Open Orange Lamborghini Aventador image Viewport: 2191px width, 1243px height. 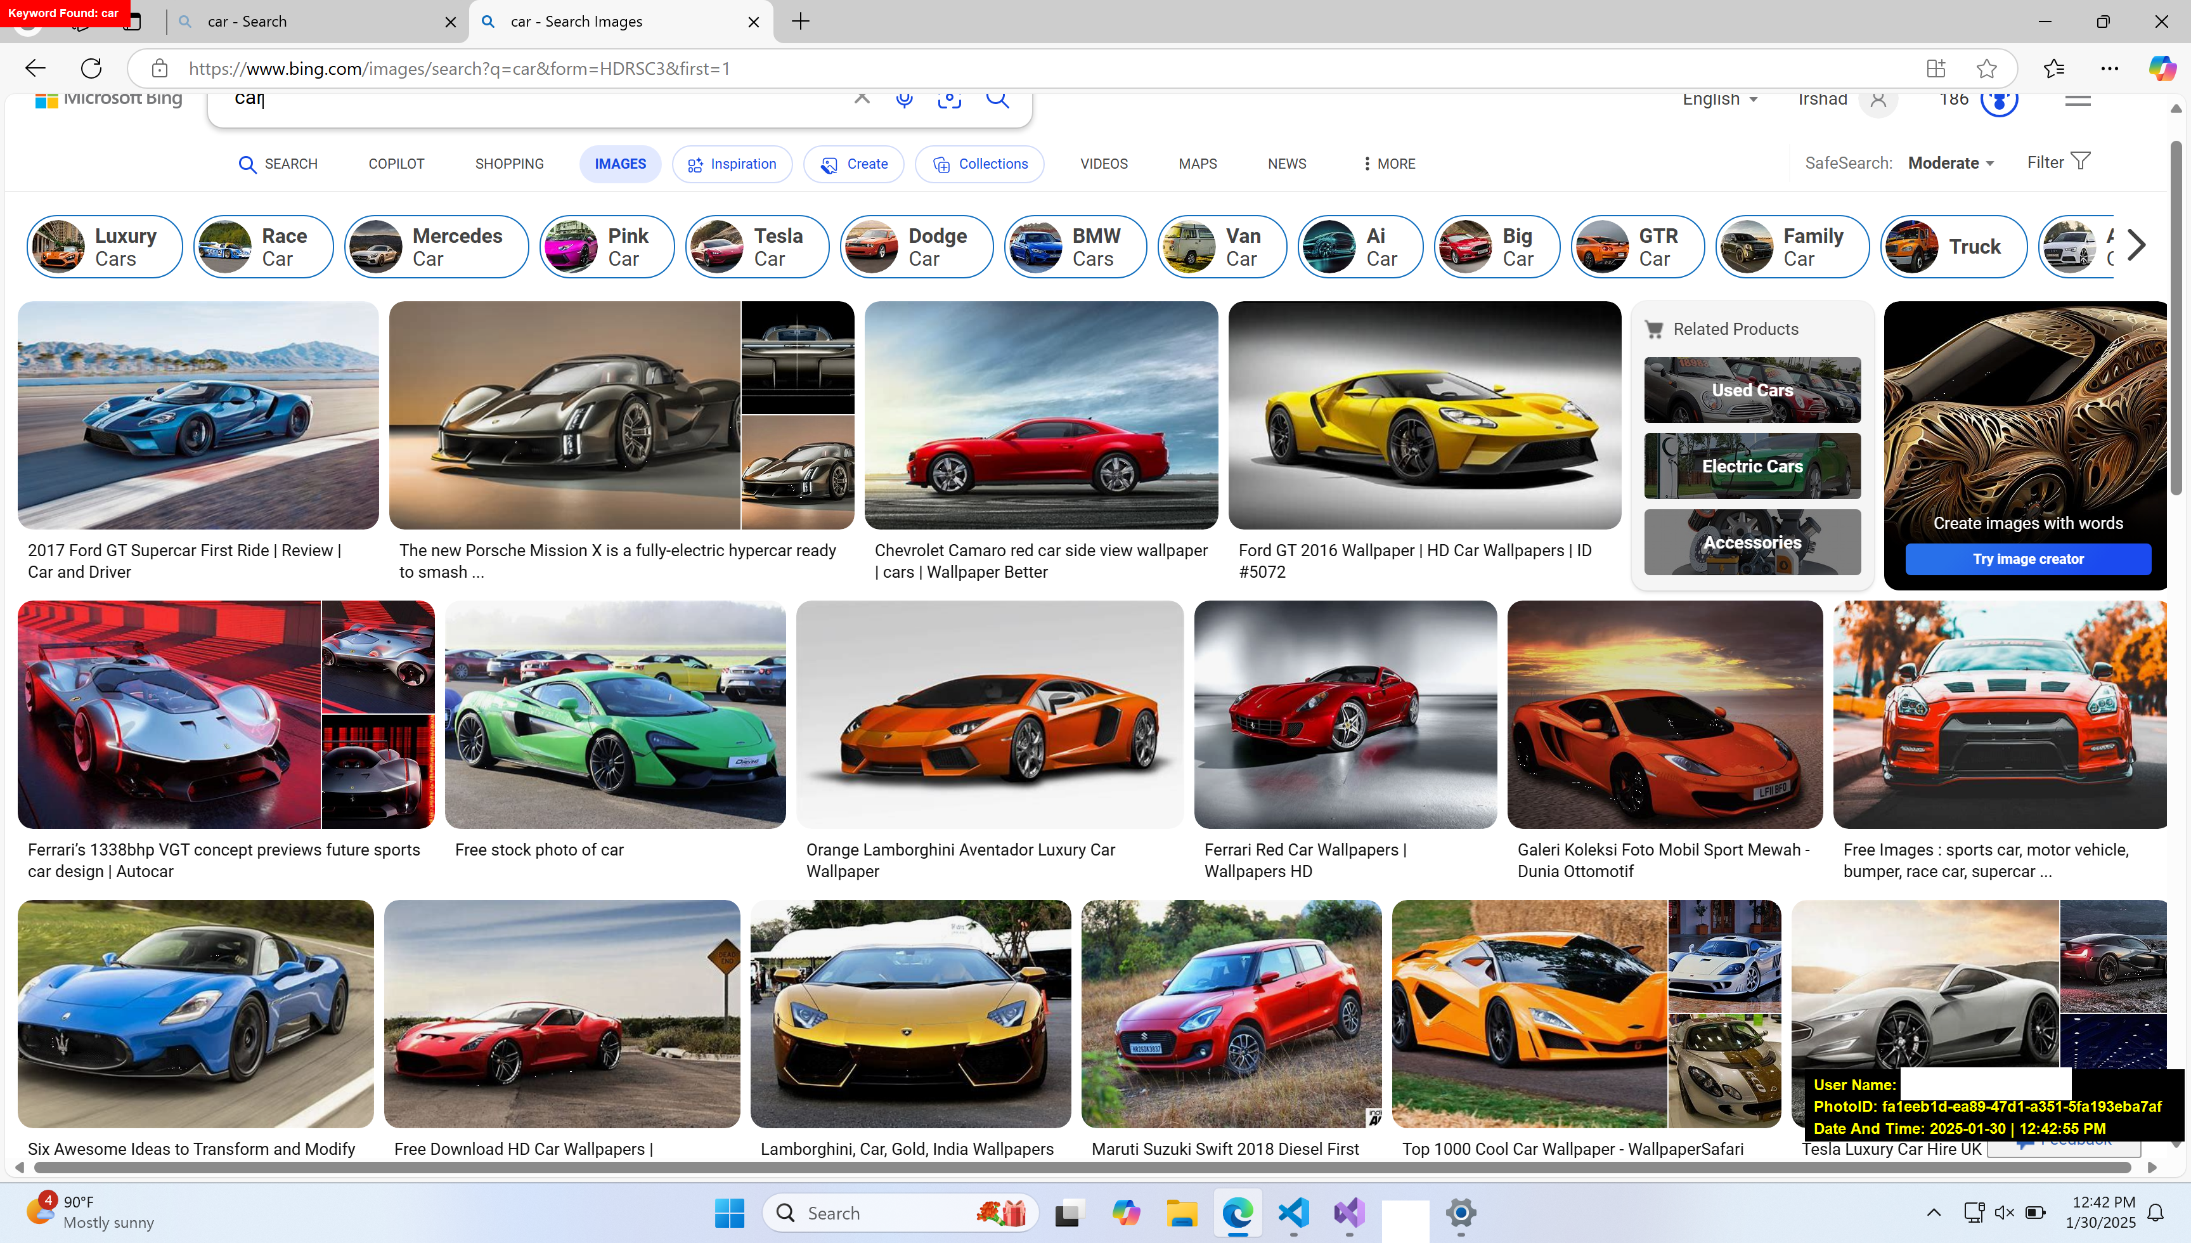[x=990, y=715]
